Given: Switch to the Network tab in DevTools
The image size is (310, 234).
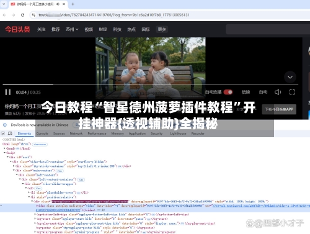Looking at the screenshot, I should (x=76, y=133).
